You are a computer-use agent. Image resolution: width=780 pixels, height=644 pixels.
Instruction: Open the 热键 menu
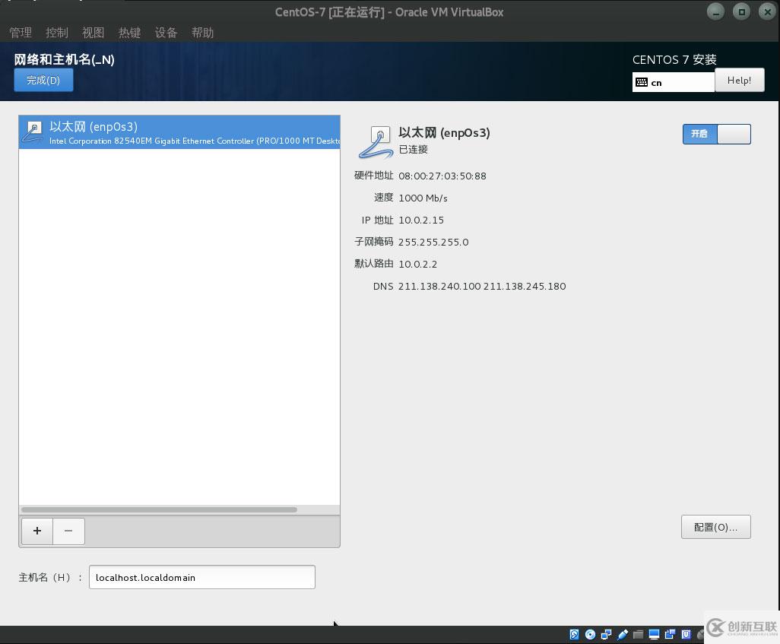[129, 33]
